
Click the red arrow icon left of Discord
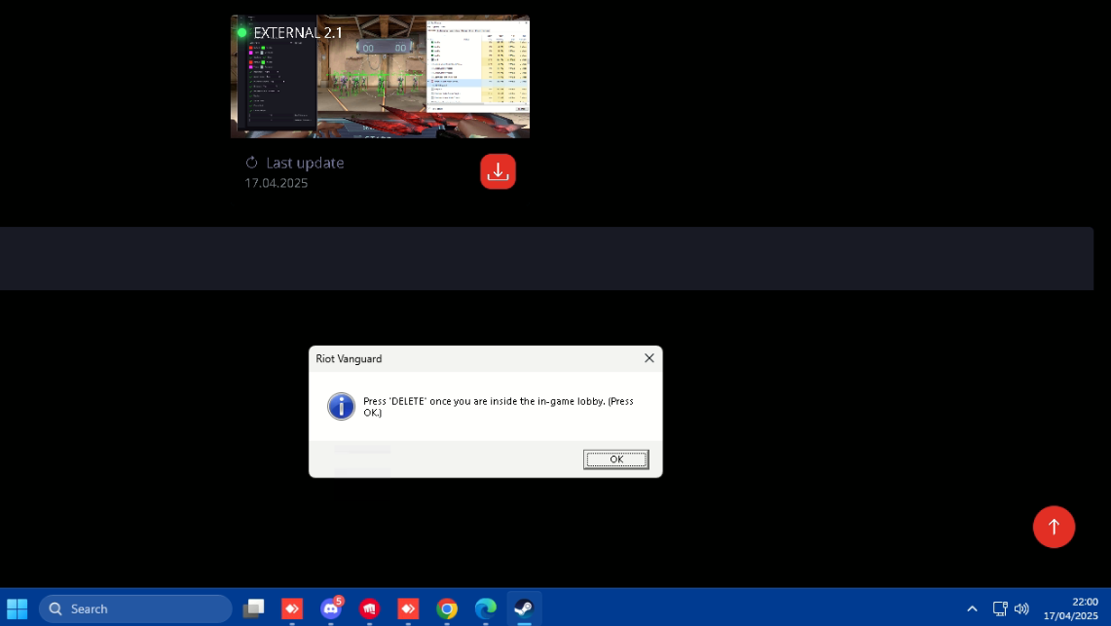click(292, 608)
